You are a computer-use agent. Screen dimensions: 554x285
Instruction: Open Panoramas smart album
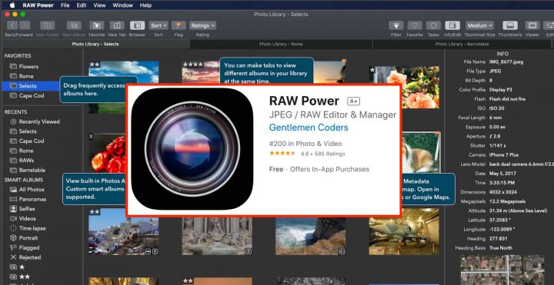click(32, 199)
